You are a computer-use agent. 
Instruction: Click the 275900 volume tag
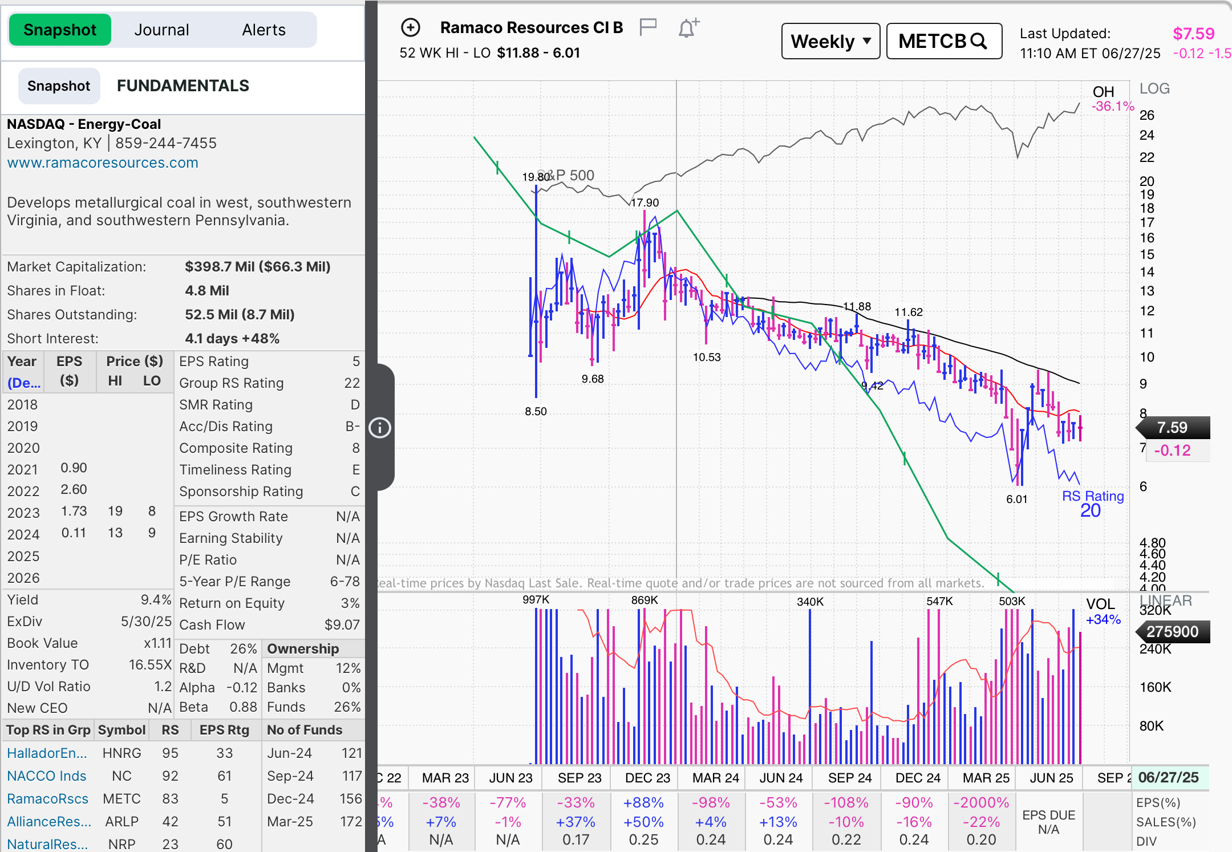[x=1173, y=632]
